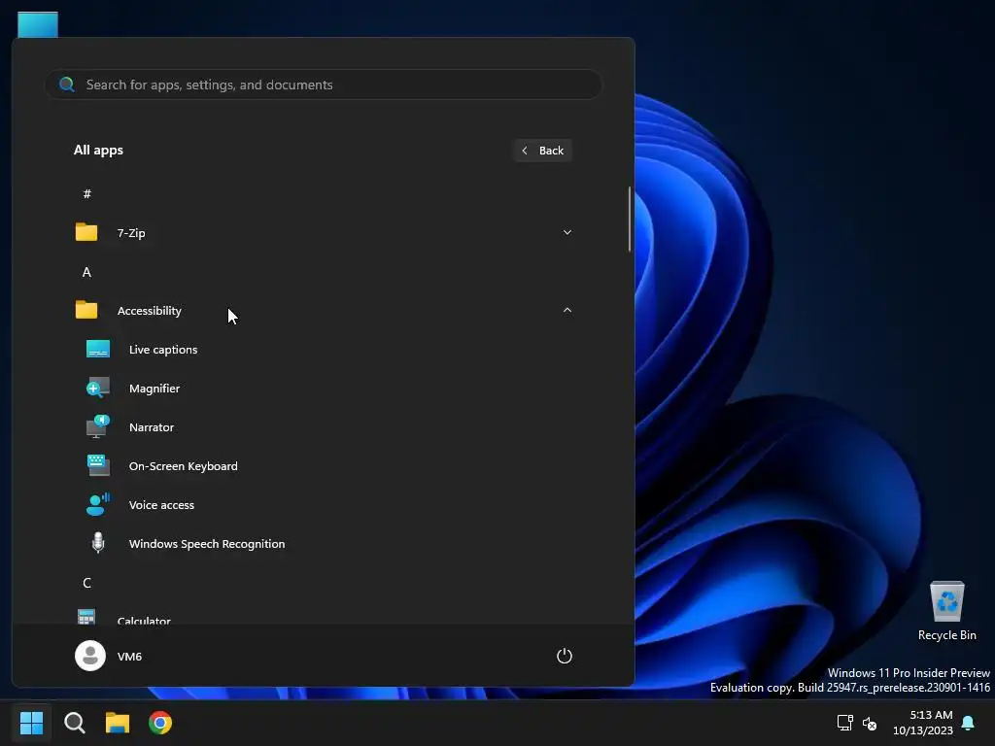The height and width of the screenshot is (746, 995).
Task: Click the Narrator label text
Action: [151, 427]
